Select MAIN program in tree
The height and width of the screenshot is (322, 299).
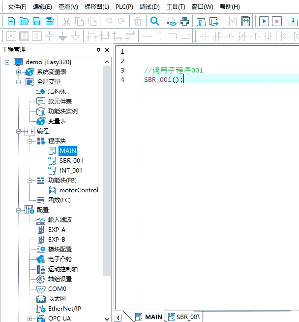click(68, 151)
